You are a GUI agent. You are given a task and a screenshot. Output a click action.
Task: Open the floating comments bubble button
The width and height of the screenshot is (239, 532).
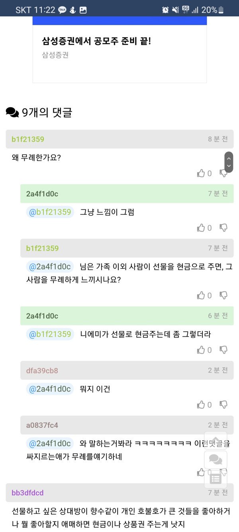pos(215,460)
